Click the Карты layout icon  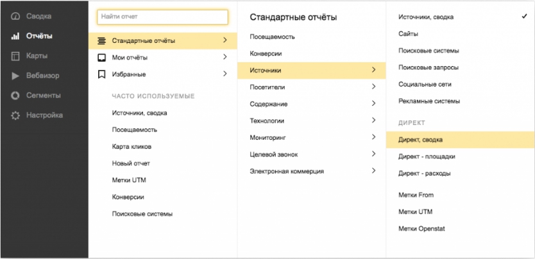[x=15, y=56]
